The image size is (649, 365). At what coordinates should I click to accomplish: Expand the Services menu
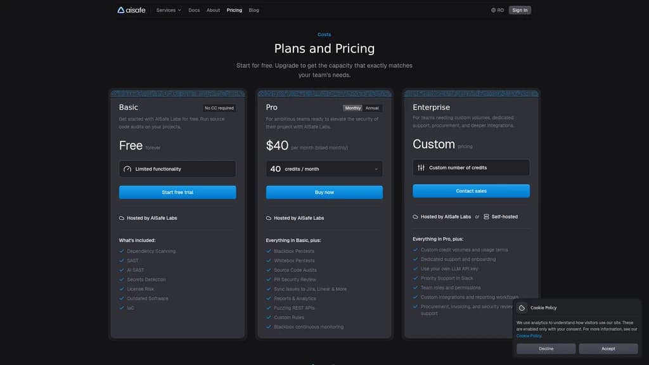[169, 10]
